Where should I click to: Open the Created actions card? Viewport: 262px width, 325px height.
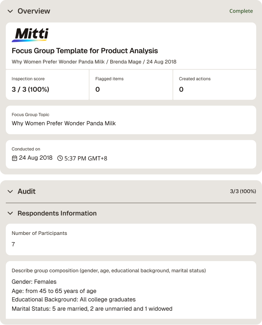pos(215,85)
